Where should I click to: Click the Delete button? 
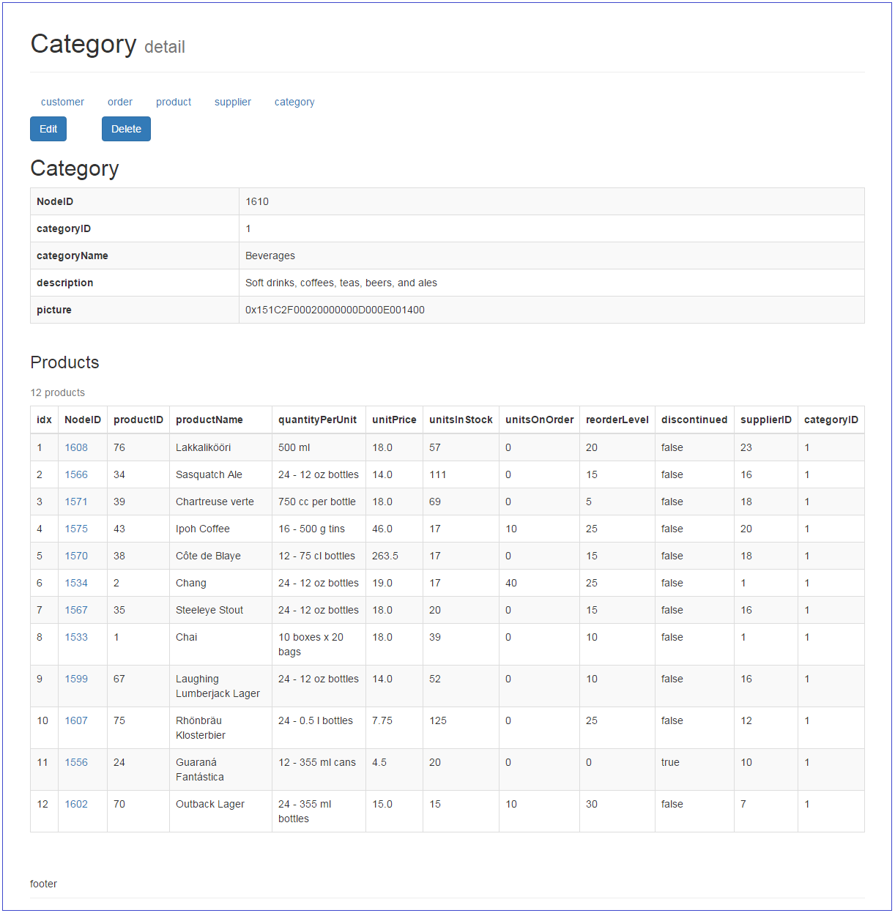click(x=126, y=129)
